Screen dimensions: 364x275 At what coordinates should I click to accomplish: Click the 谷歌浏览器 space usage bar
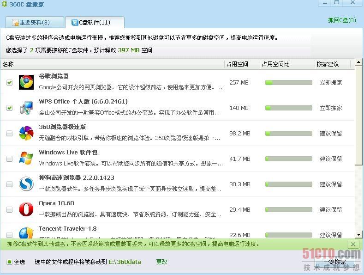point(289,82)
